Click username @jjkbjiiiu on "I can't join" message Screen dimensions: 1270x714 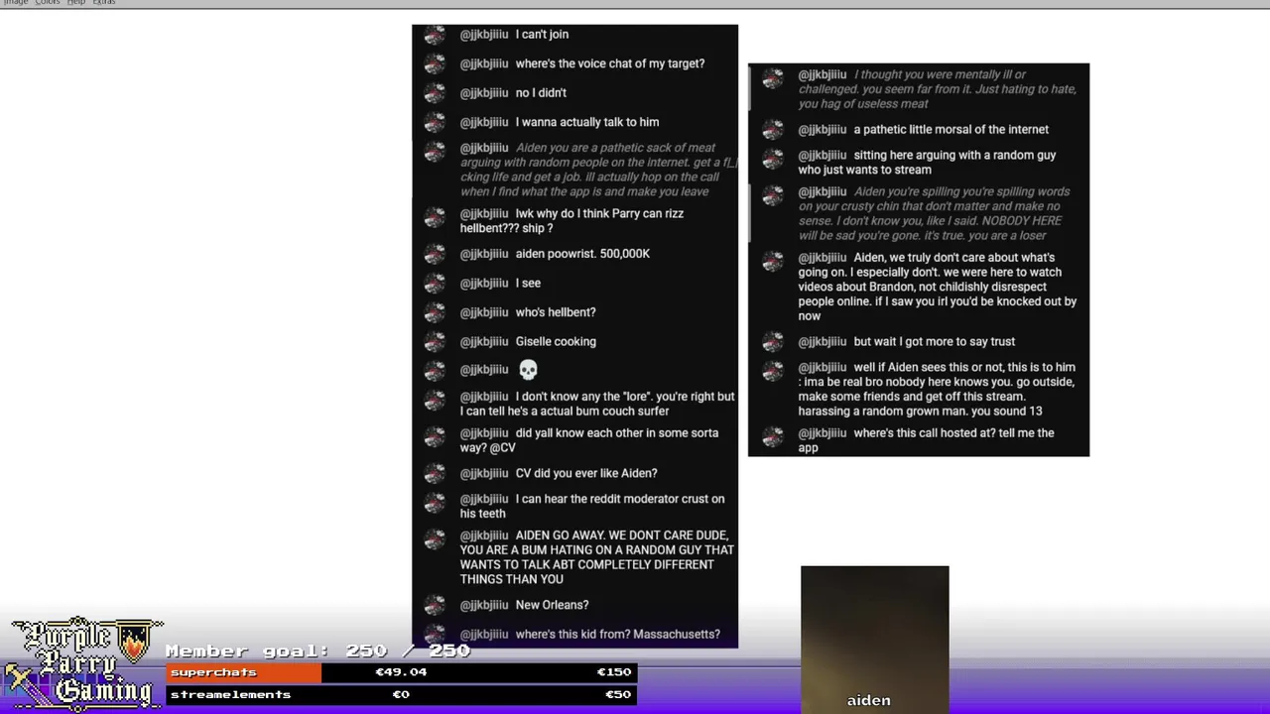point(484,35)
